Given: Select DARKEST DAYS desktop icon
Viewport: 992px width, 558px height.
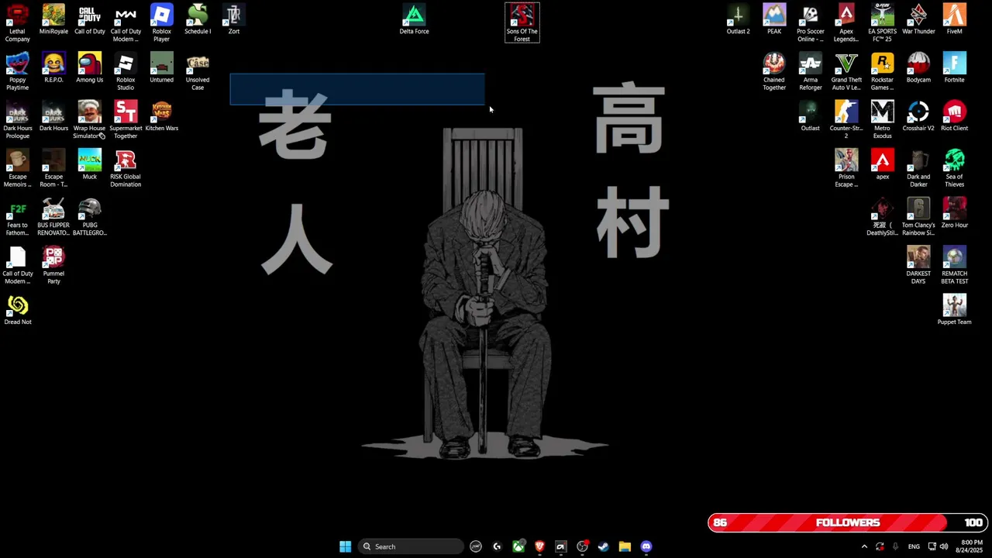Looking at the screenshot, I should [x=918, y=265].
